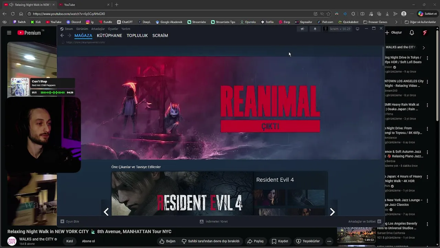The width and height of the screenshot is (440, 248).
Task: Share the video with Paylaş button
Action: tap(256, 241)
